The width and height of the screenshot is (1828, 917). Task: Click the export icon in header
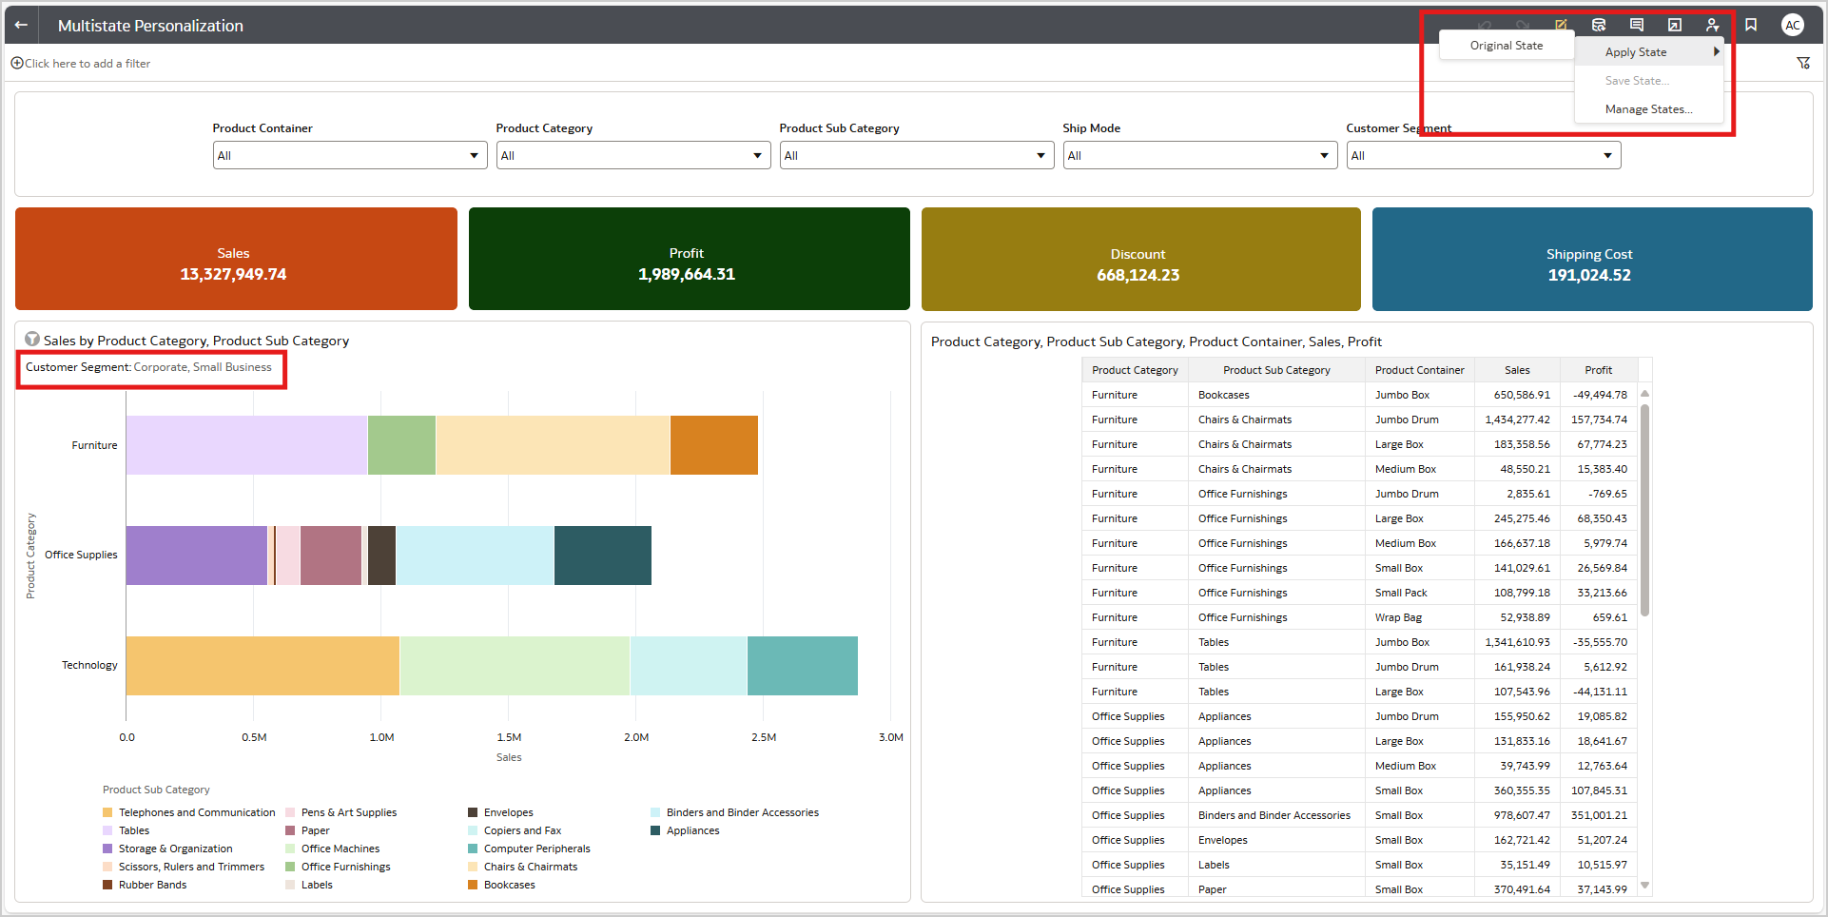tap(1675, 25)
